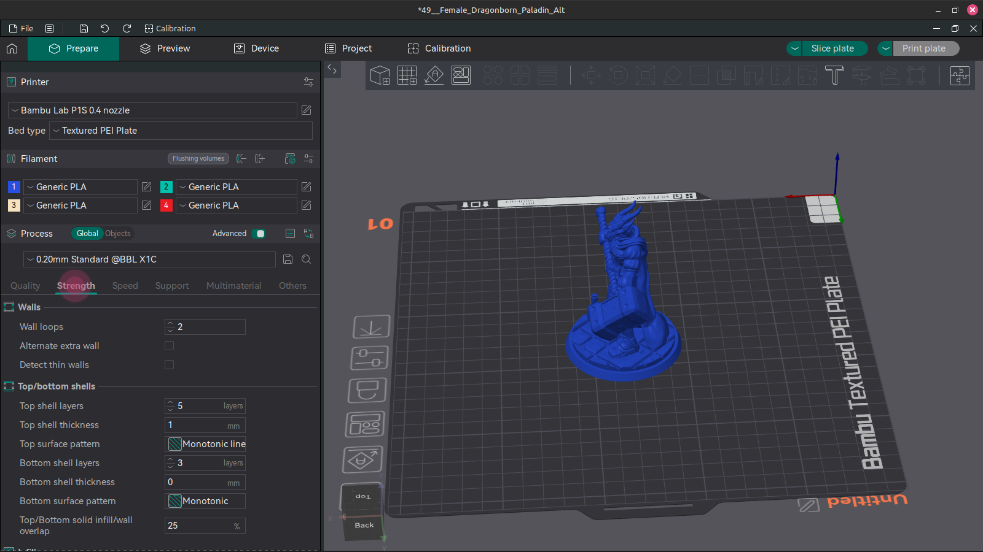Open the Support settings tab
Screen dimensions: 983x552
[172, 286]
